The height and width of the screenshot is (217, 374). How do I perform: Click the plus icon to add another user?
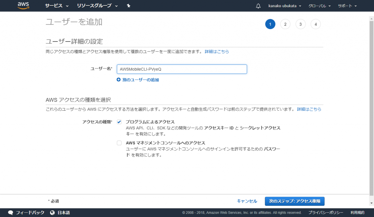[119, 80]
